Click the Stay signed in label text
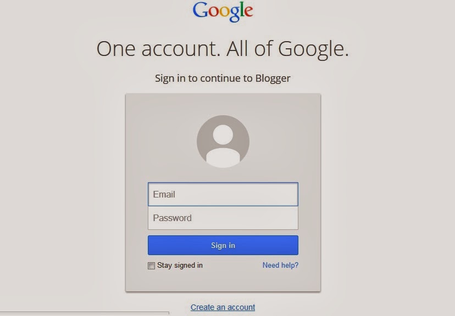This screenshot has width=455, height=316. (180, 266)
